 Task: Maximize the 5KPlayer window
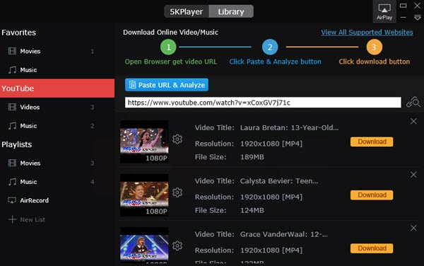(x=404, y=6)
